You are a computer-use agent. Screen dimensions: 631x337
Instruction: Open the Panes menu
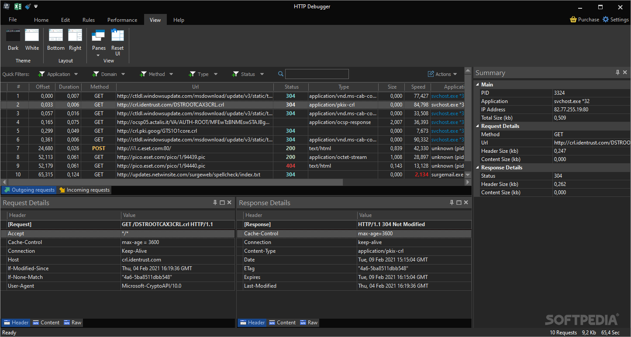pyautogui.click(x=99, y=43)
